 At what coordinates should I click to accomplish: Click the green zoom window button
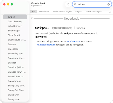(12, 4)
